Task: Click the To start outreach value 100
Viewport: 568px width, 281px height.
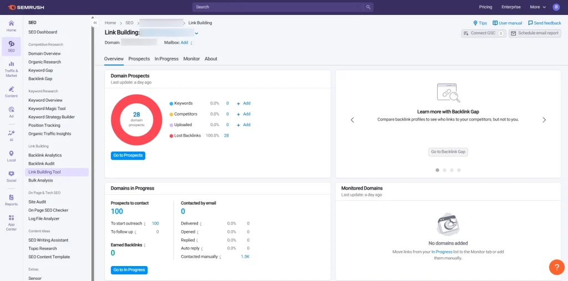Action: point(155,223)
